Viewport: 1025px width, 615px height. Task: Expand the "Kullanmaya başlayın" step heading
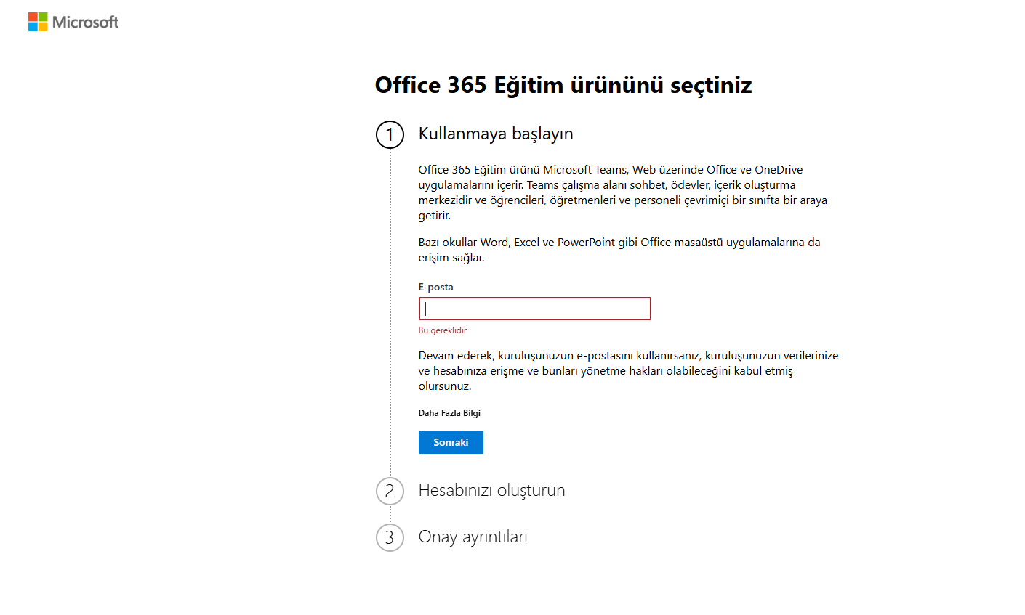[496, 134]
